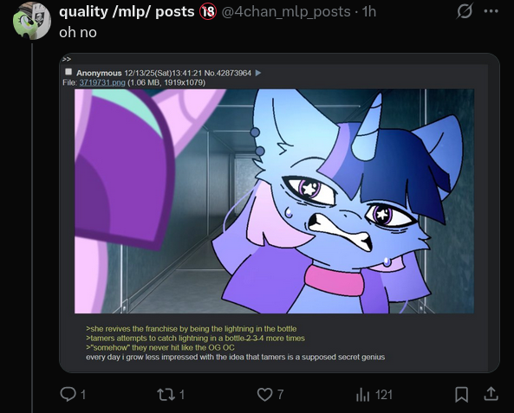Click the post menu arrow after No.42873964
The image size is (514, 413).
point(258,73)
